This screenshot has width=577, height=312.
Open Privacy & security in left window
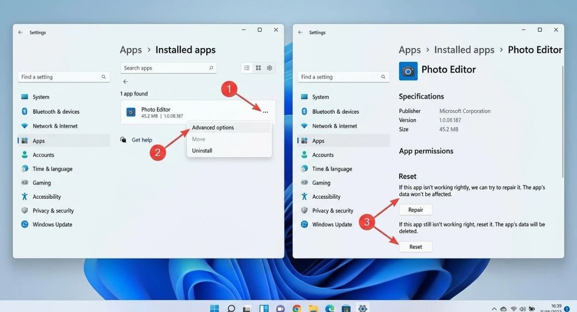63,211
